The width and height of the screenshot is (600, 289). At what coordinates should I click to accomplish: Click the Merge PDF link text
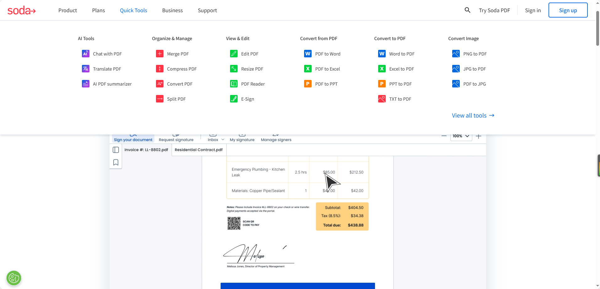[x=178, y=54]
